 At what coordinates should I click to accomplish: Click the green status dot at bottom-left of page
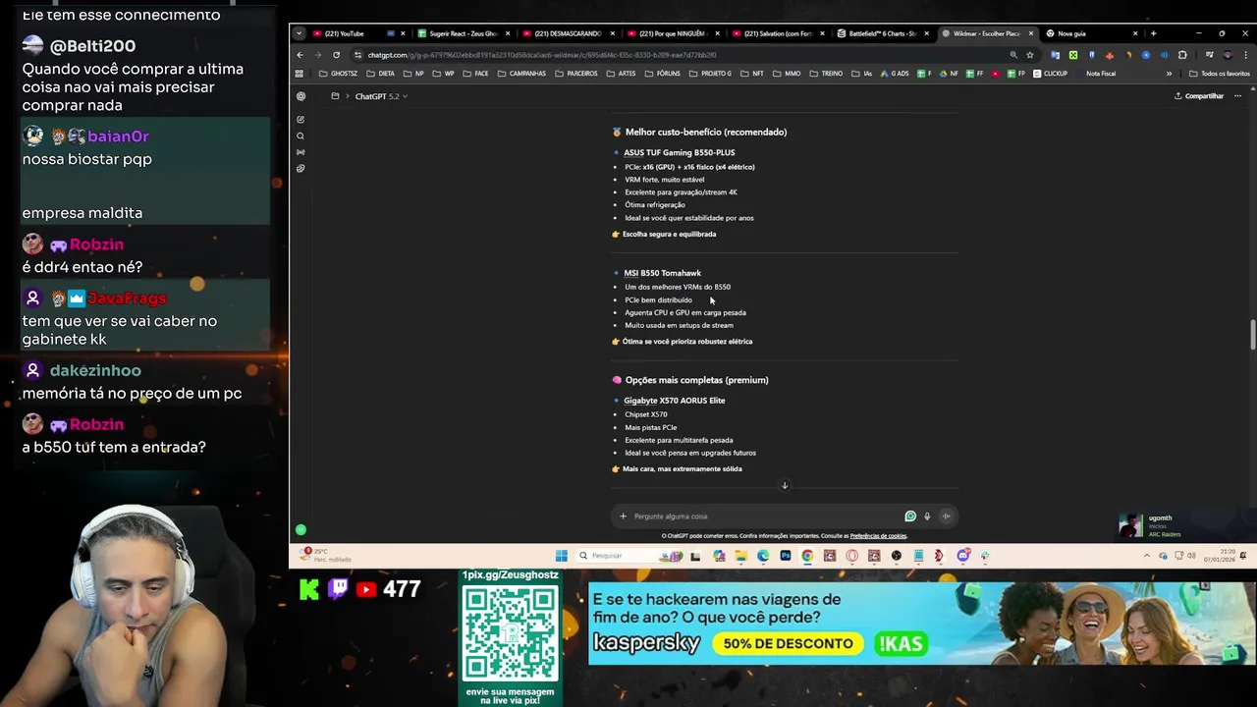click(x=301, y=530)
